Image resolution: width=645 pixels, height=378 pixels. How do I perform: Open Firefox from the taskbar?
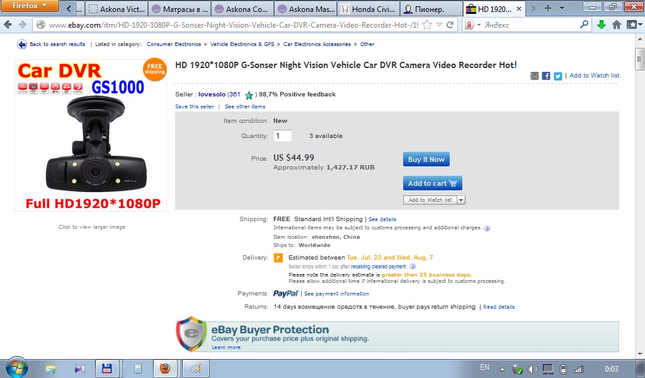[165, 368]
